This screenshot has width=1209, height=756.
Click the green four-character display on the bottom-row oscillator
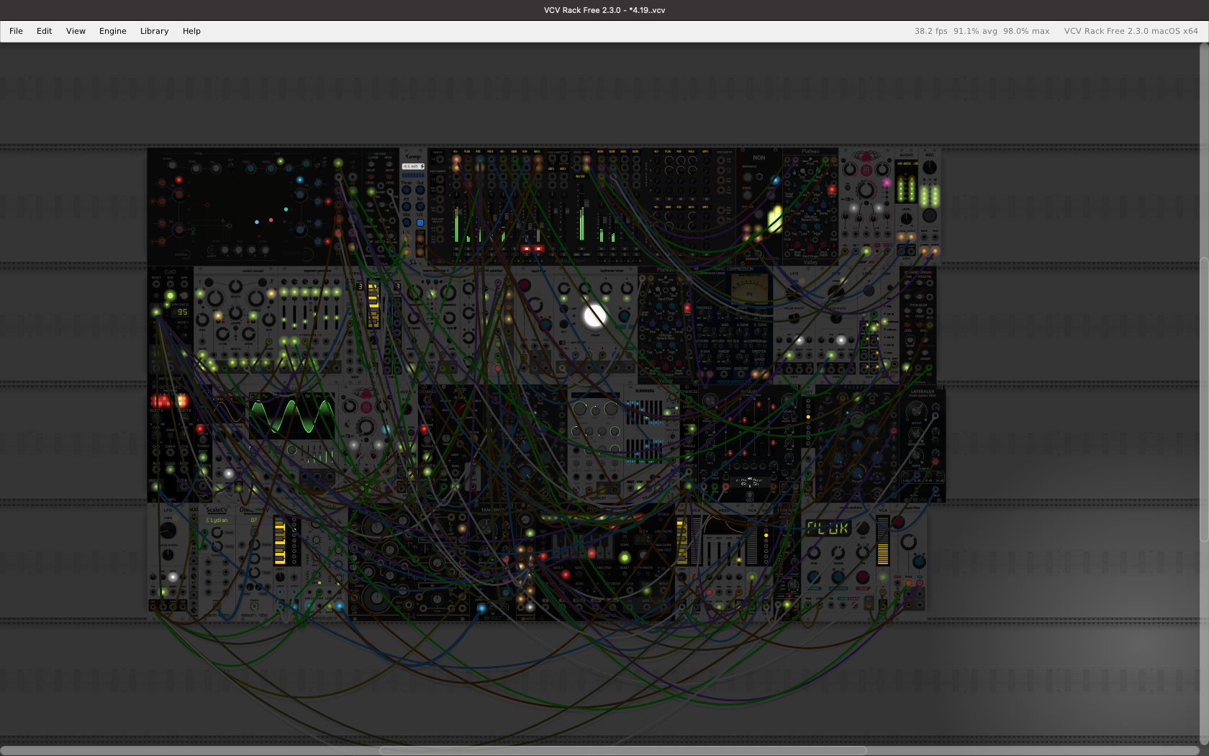click(828, 528)
